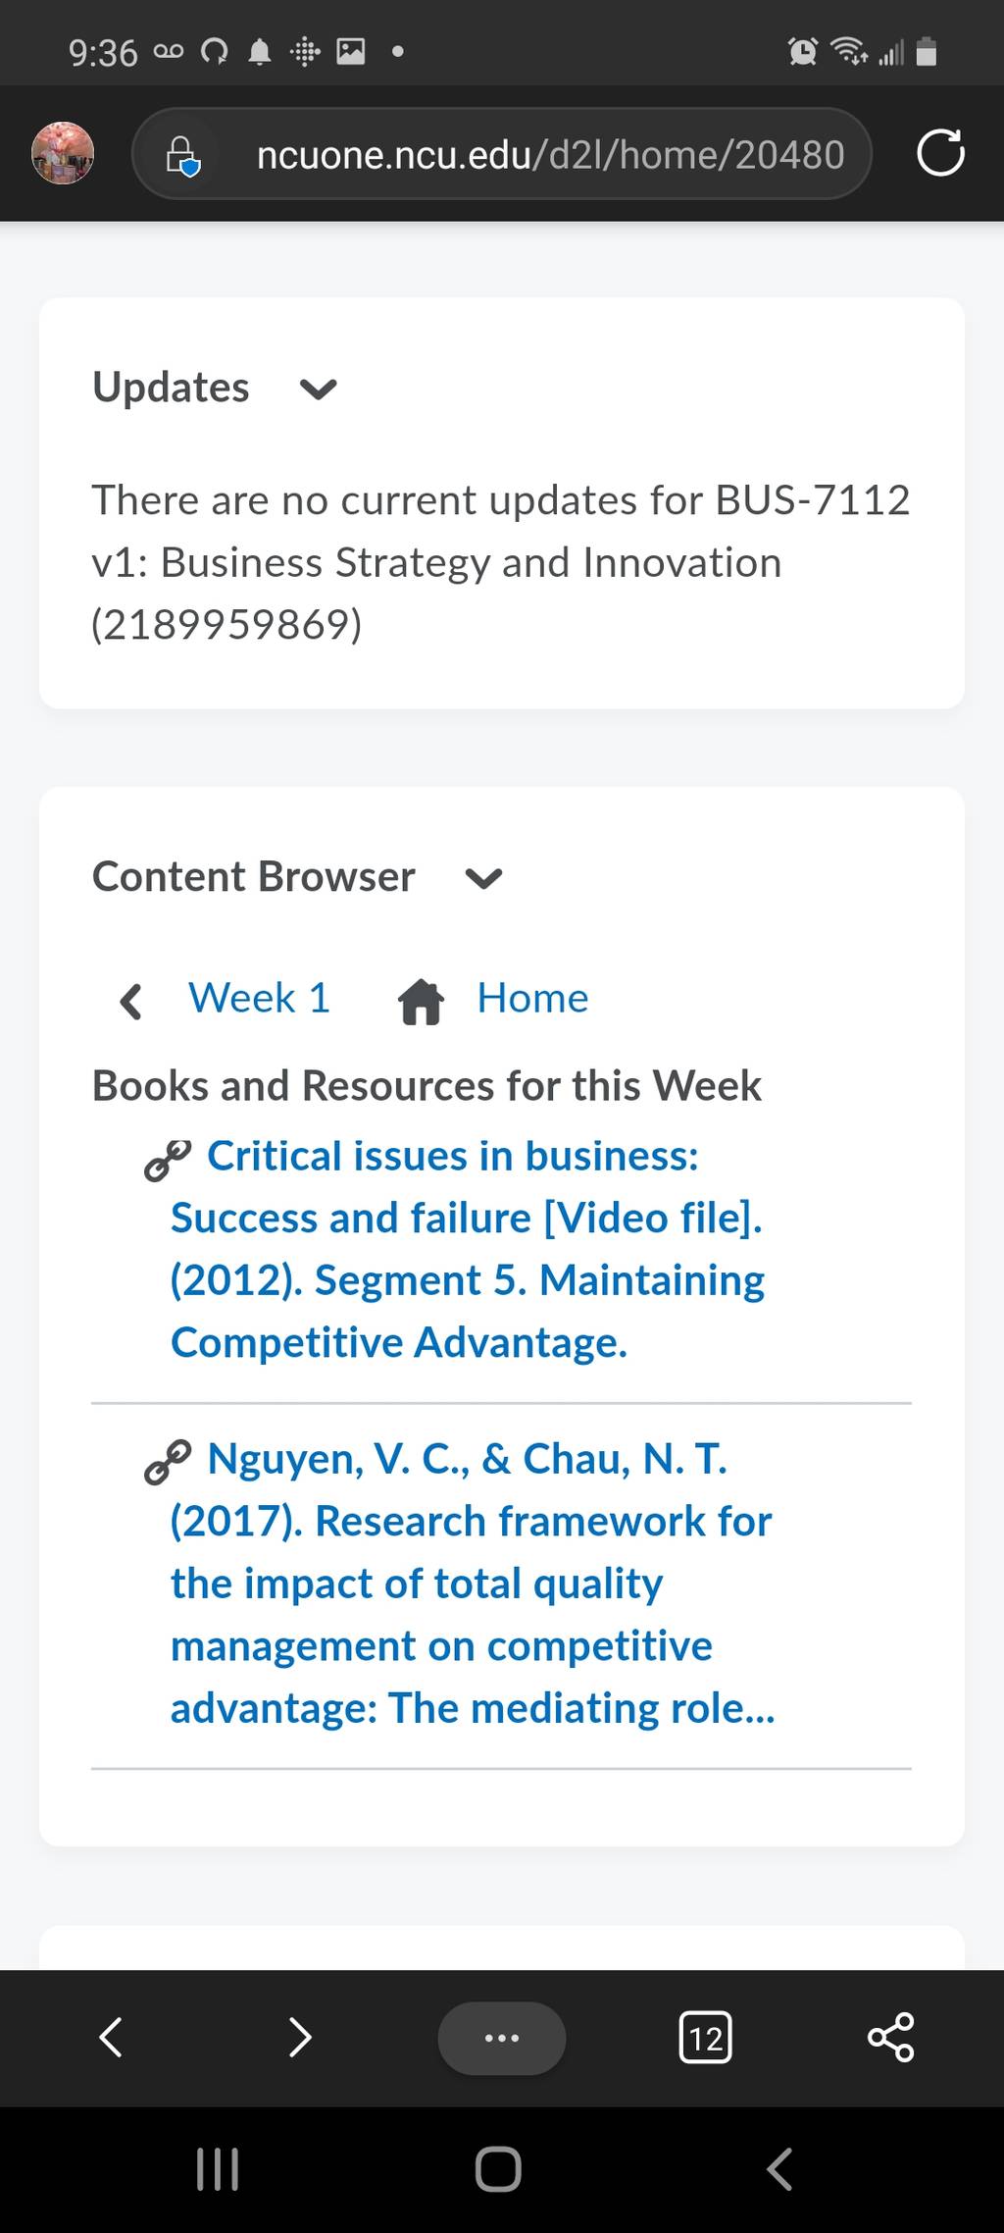Image resolution: width=1004 pixels, height=2233 pixels.
Task: Navigate back with browser back arrow
Action: (x=111, y=2037)
